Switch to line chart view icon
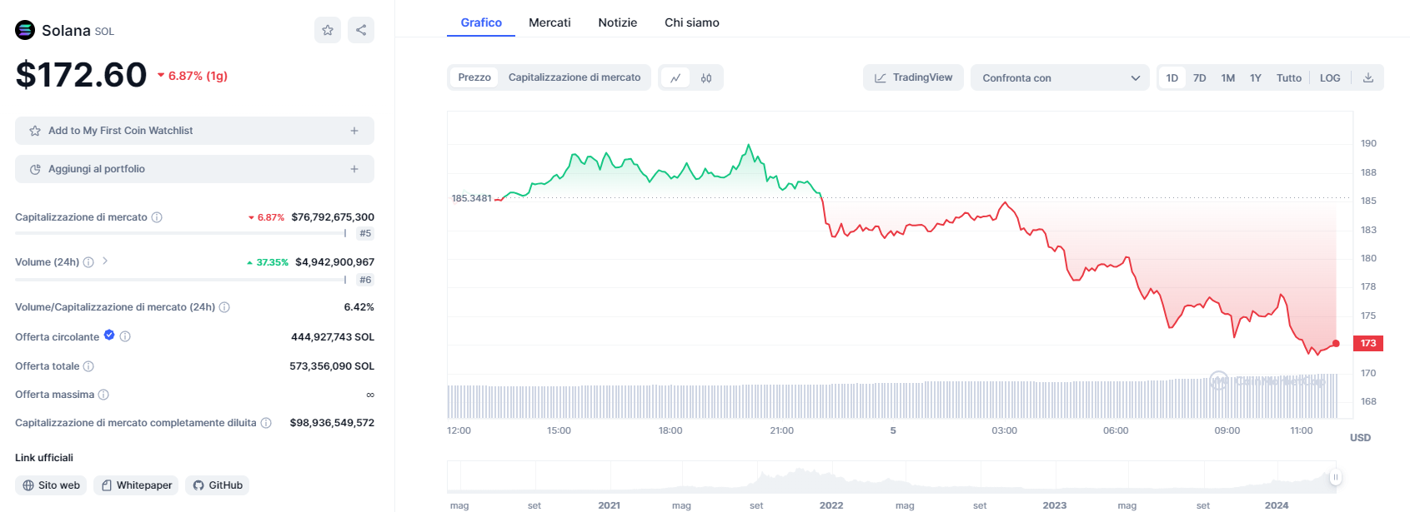The width and height of the screenshot is (1410, 512). [x=675, y=77]
